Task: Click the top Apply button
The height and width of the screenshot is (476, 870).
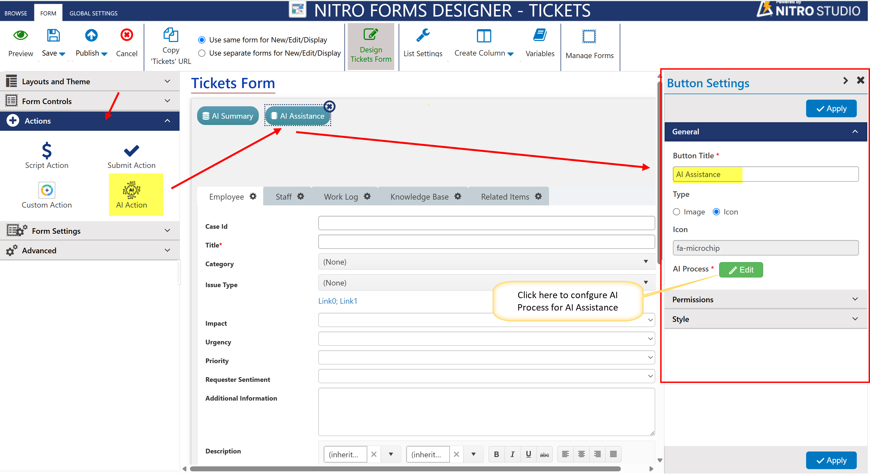Action: click(831, 108)
